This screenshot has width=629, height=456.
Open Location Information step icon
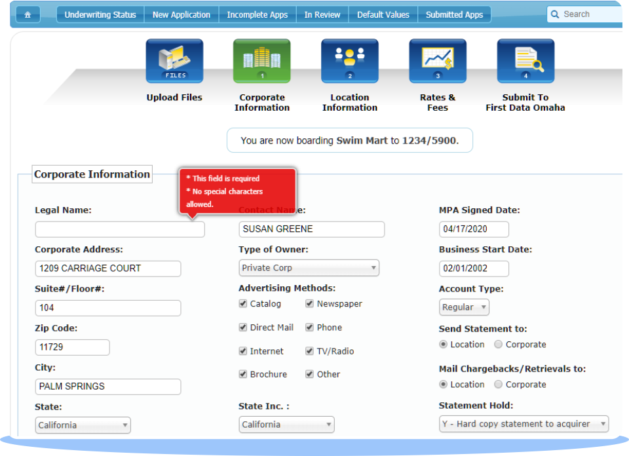(350, 61)
